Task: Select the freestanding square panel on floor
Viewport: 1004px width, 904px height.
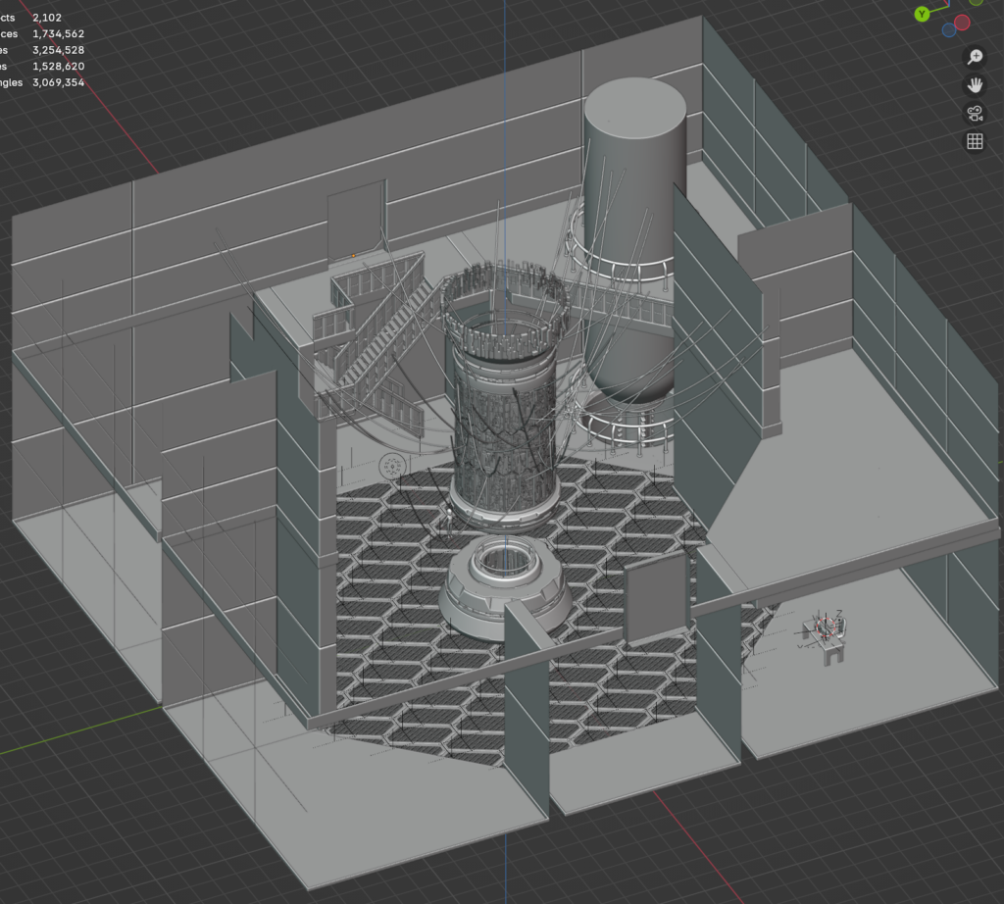Action: [x=656, y=599]
